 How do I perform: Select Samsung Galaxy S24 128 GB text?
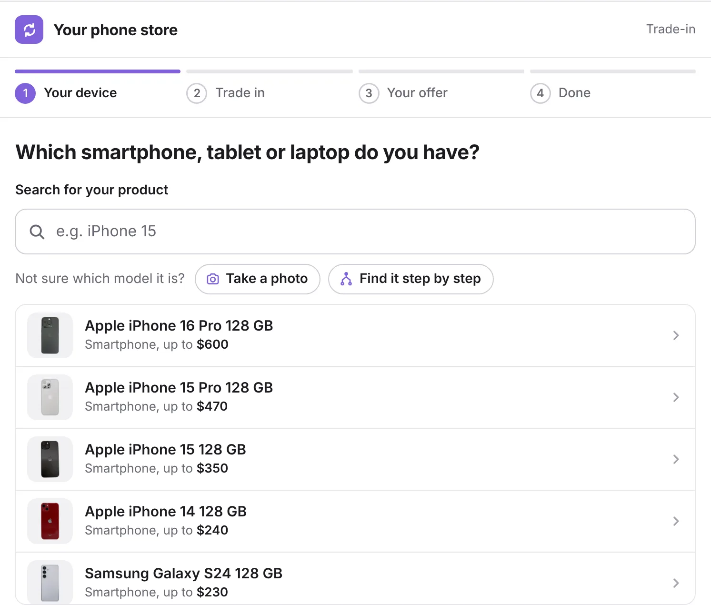(183, 574)
